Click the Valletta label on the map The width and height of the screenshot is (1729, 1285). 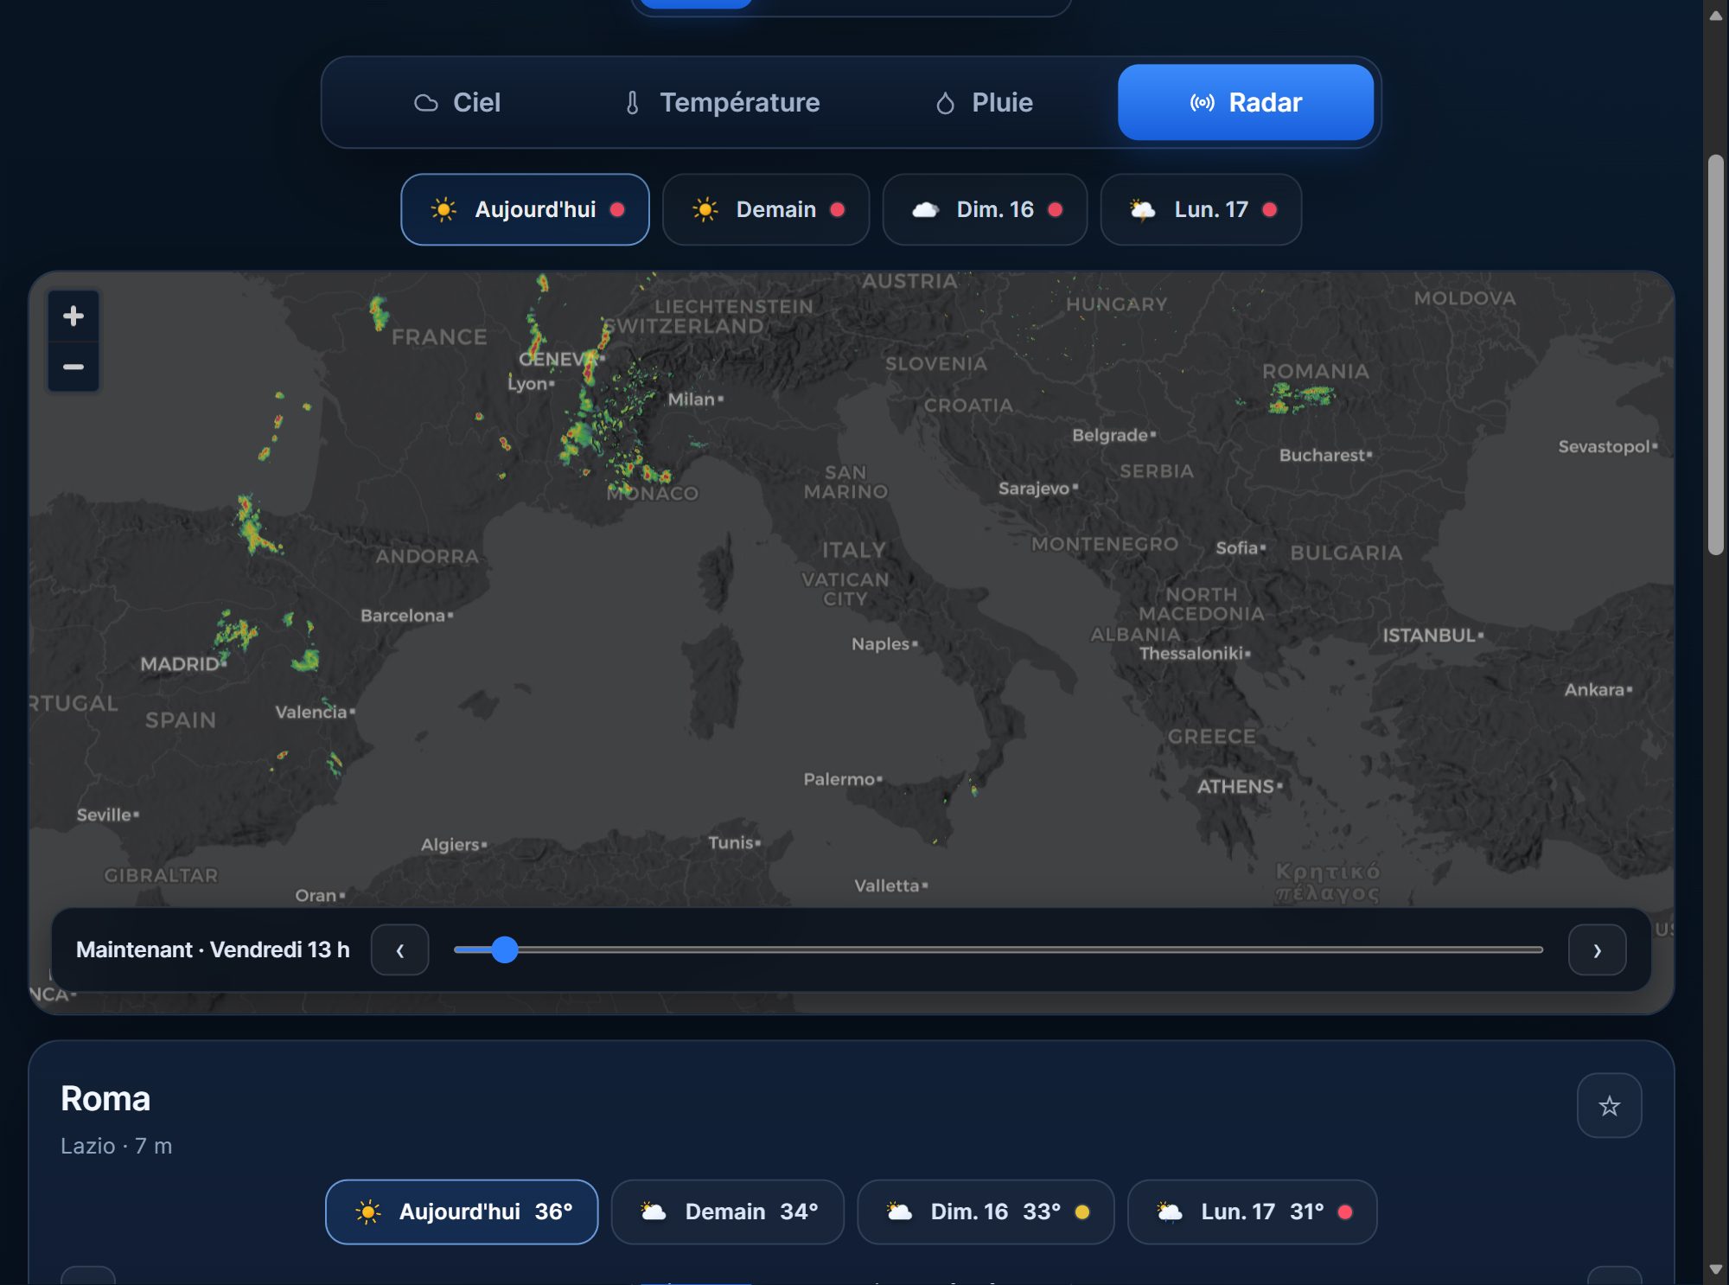tap(887, 885)
